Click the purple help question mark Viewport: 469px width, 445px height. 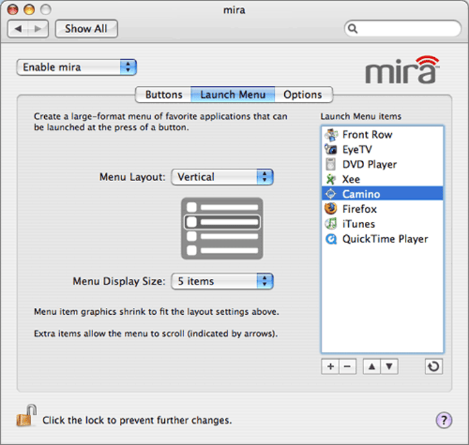(444, 420)
